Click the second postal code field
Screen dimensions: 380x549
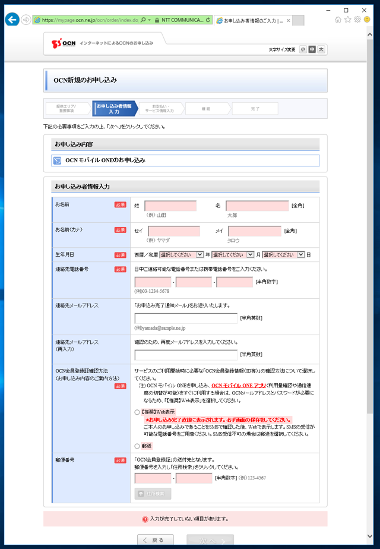[x=194, y=478]
